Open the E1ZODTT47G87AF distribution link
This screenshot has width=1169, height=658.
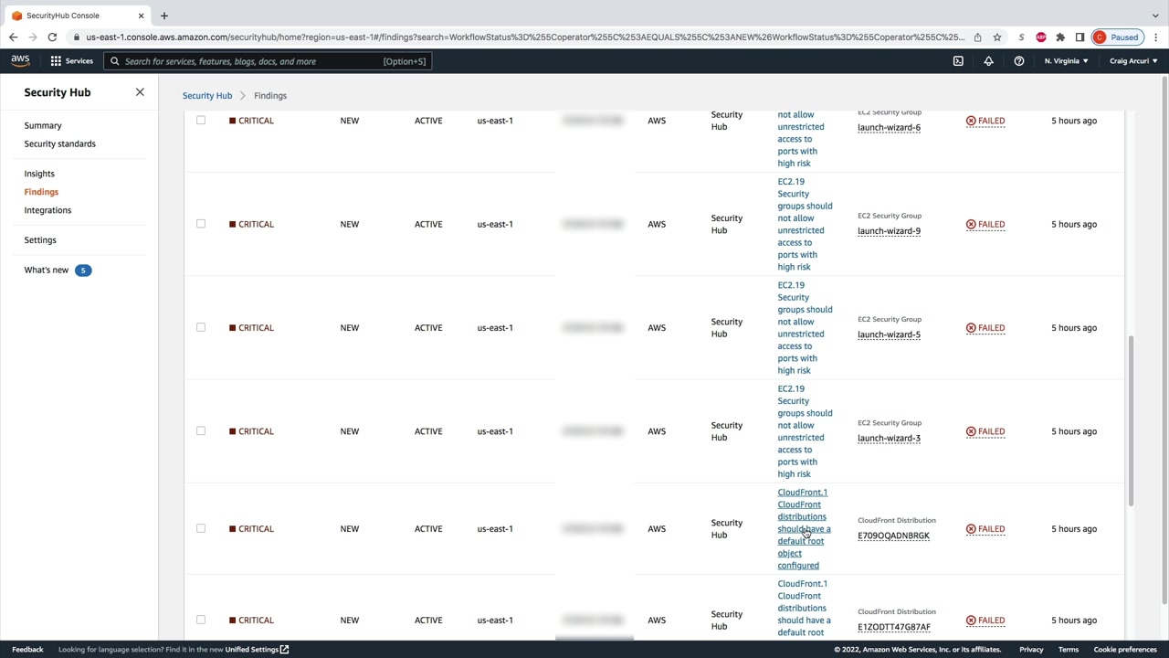pos(894,627)
